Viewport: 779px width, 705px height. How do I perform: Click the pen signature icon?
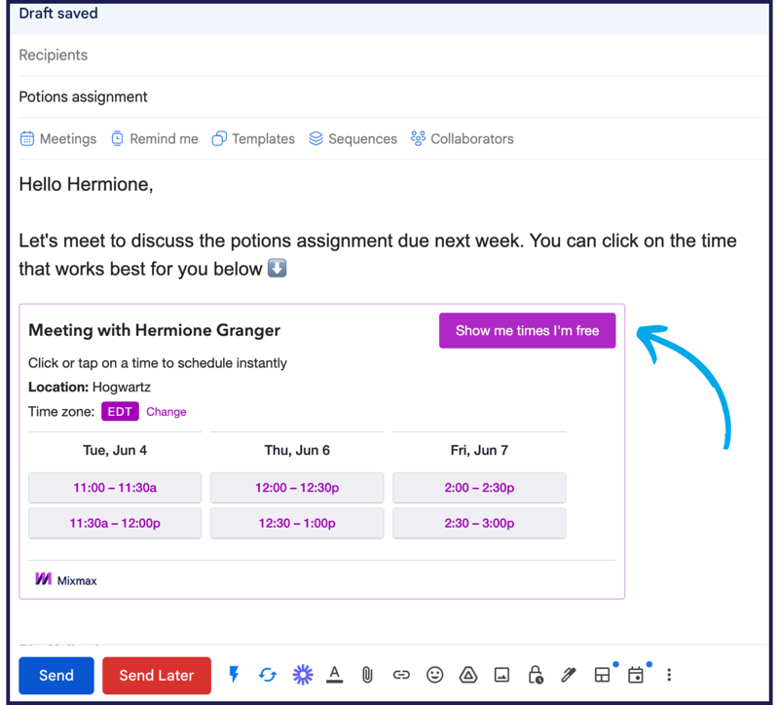569,675
